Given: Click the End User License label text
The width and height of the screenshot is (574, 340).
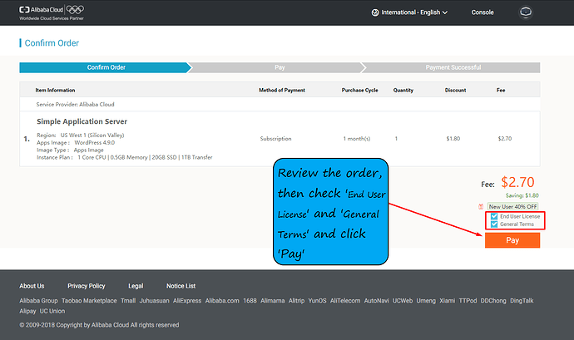Looking at the screenshot, I should [520, 216].
